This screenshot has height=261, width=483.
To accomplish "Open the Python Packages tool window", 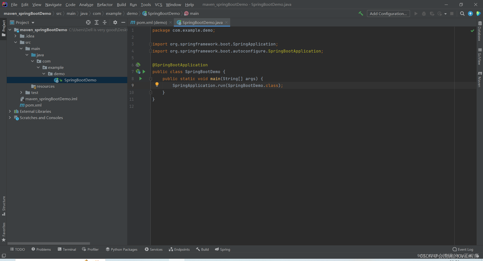I will coord(122,249).
